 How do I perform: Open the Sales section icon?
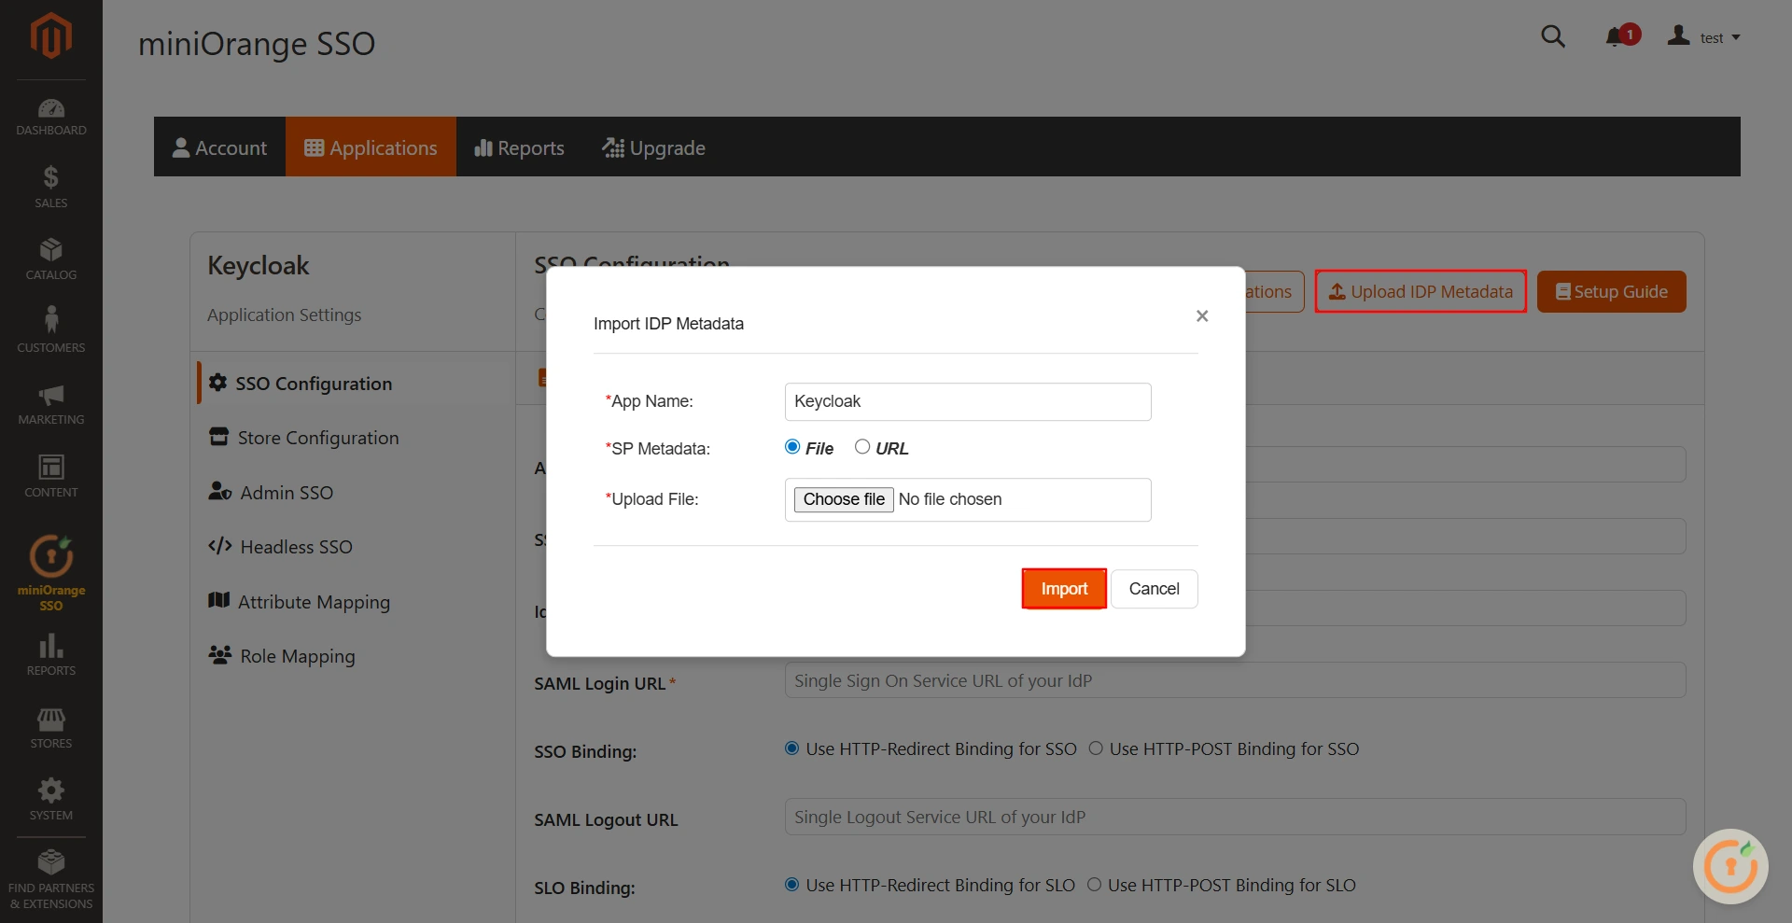[50, 182]
